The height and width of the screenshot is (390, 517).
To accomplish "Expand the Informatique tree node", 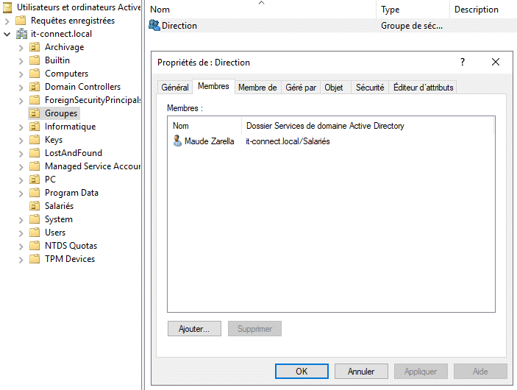I will click(21, 127).
